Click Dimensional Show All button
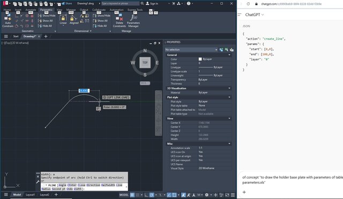 pos(100,21)
